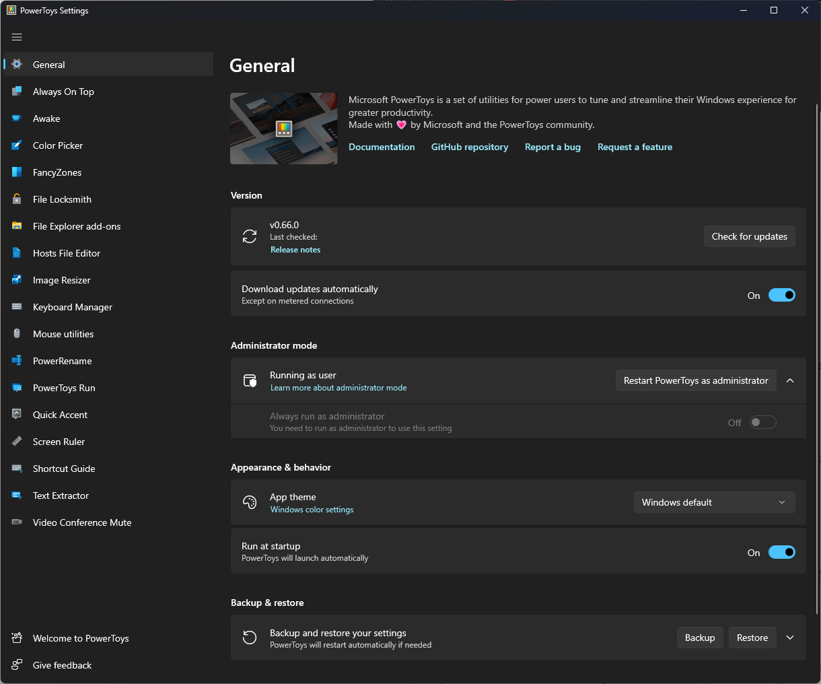Click the Video Conference Mute camera icon

pos(17,522)
